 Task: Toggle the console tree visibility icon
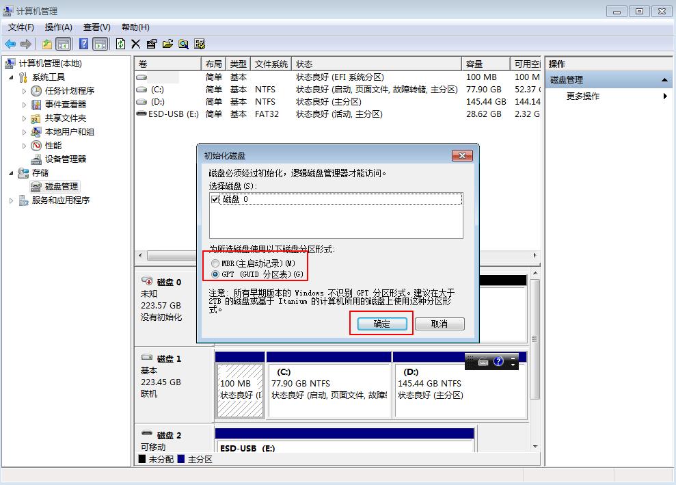point(62,44)
